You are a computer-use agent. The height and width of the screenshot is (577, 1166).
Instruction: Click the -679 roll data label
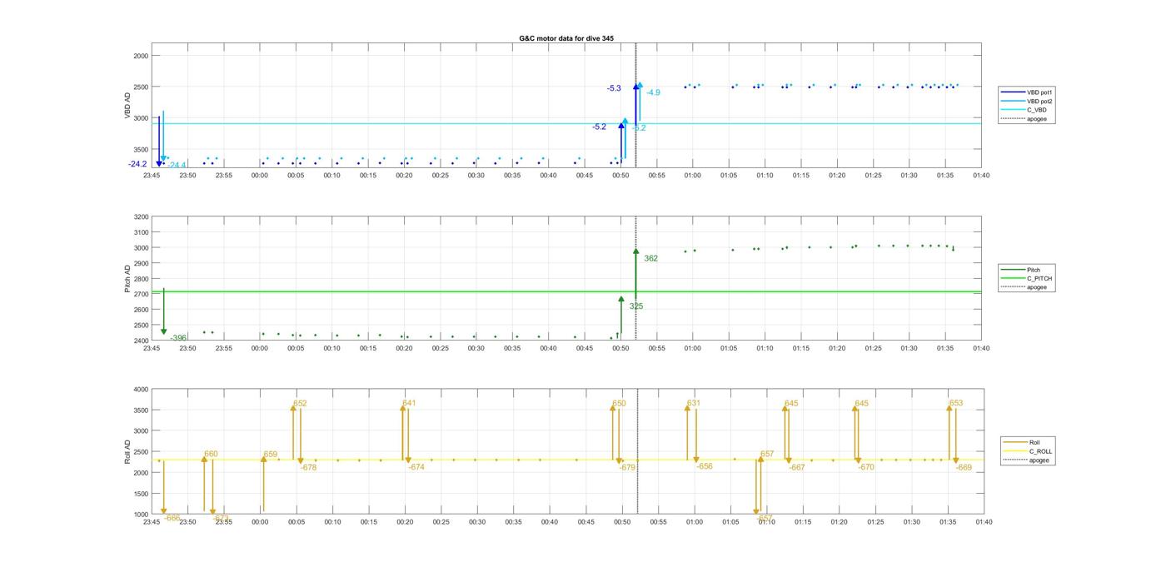pos(627,468)
